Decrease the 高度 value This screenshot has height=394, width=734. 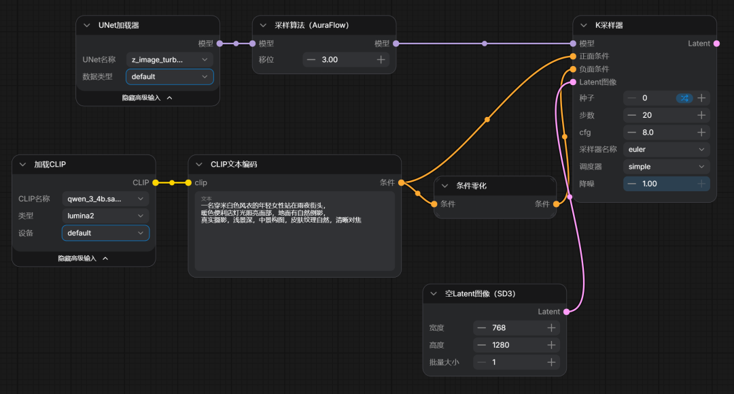[482, 345]
